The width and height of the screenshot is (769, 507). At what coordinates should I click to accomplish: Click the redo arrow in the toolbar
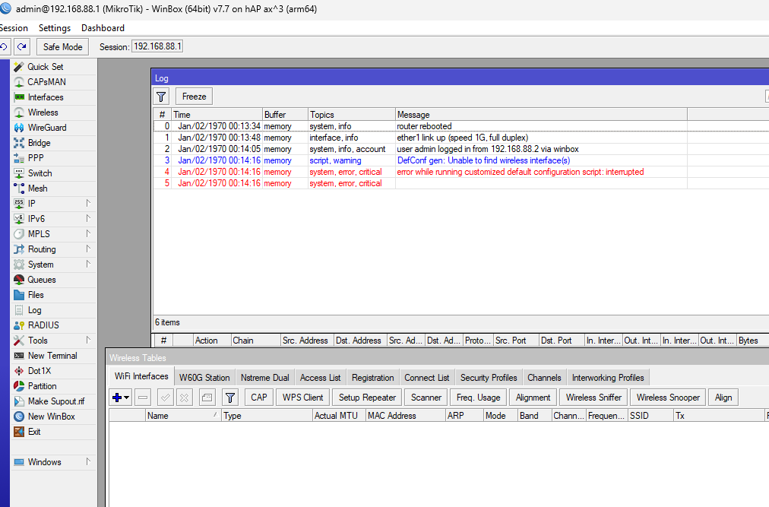(21, 46)
